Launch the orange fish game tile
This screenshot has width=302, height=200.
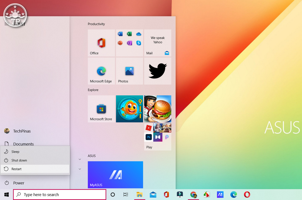tap(130, 109)
